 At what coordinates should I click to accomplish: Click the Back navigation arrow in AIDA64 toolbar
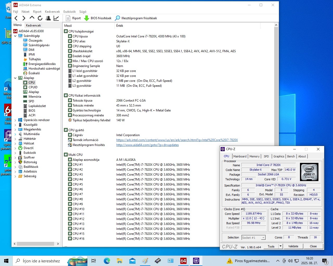click(x=16, y=18)
